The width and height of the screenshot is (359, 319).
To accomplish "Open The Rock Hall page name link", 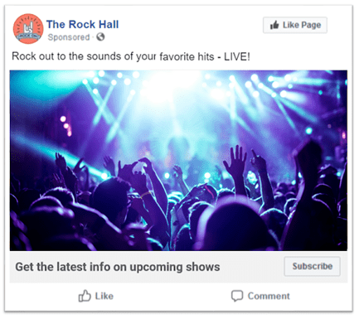I will (x=83, y=24).
